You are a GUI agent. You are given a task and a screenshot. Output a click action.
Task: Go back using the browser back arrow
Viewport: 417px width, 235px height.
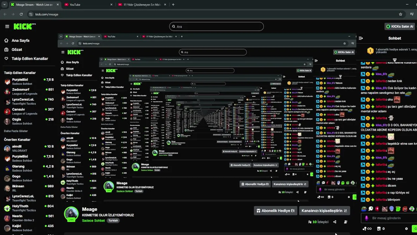click(5, 14)
